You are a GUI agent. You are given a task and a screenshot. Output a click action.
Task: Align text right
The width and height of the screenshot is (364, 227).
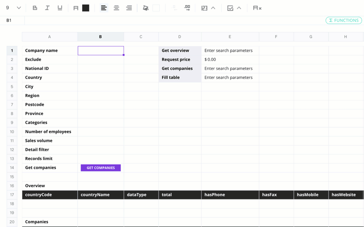pos(129,8)
